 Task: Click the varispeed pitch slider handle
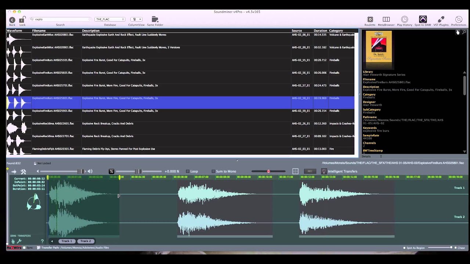pyautogui.click(x=139, y=171)
